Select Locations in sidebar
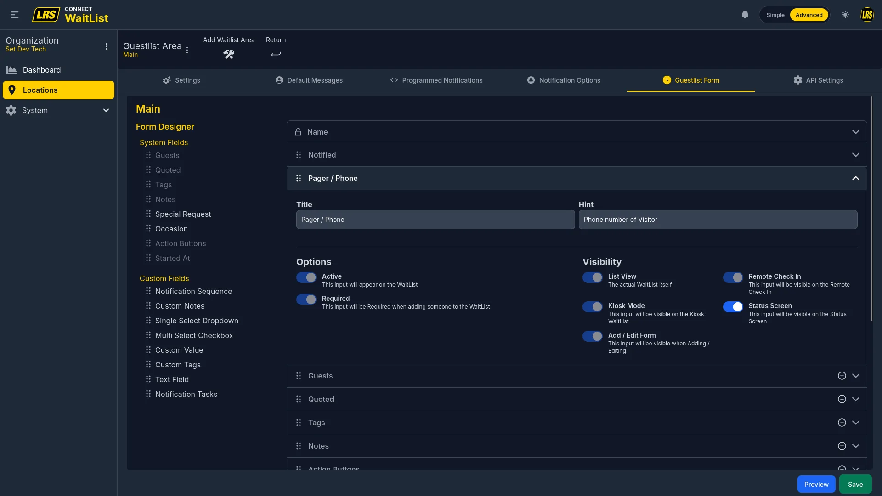This screenshot has height=496, width=882. point(58,90)
